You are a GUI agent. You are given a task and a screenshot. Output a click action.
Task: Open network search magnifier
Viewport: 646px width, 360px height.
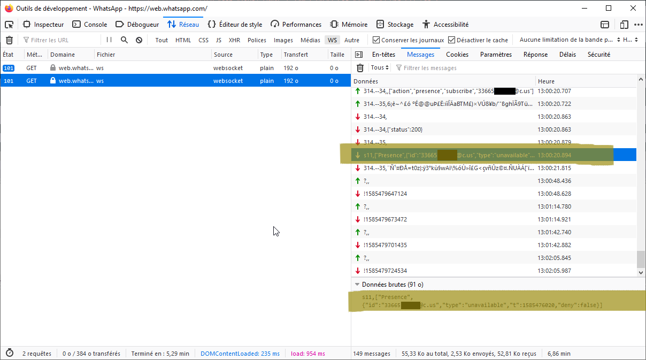(124, 40)
